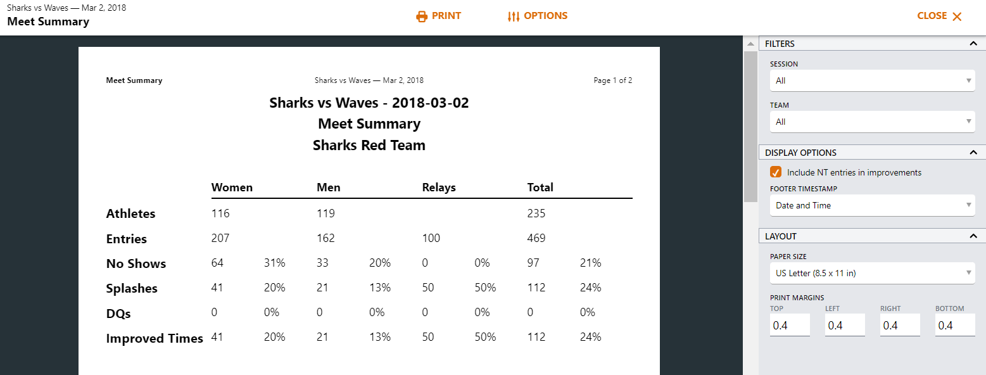The height and width of the screenshot is (375, 986).
Task: Collapse the LAYOUT section chevron
Action: tap(973, 236)
